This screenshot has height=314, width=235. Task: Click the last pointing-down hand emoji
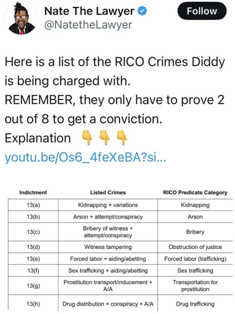tap(122, 137)
